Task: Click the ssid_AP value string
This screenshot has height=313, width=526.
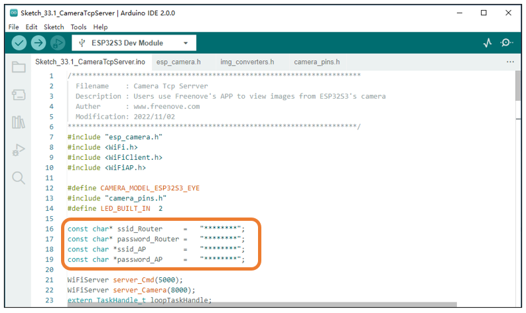Action: pos(220,249)
